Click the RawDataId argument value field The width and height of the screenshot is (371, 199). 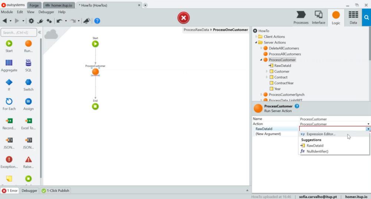tap(333, 129)
